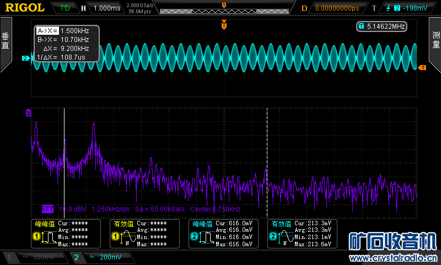
Task: Click channel 2 RMS Min:213.1mV value
Action: [313, 237]
